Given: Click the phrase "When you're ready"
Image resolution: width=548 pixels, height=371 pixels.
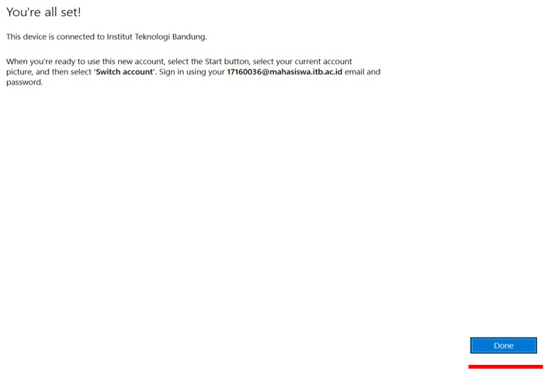Looking at the screenshot, I should 40,62.
